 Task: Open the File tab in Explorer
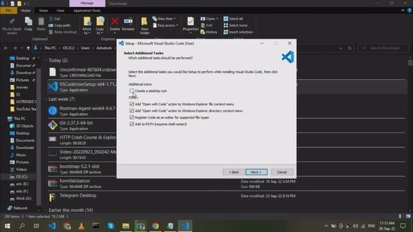[8, 10]
